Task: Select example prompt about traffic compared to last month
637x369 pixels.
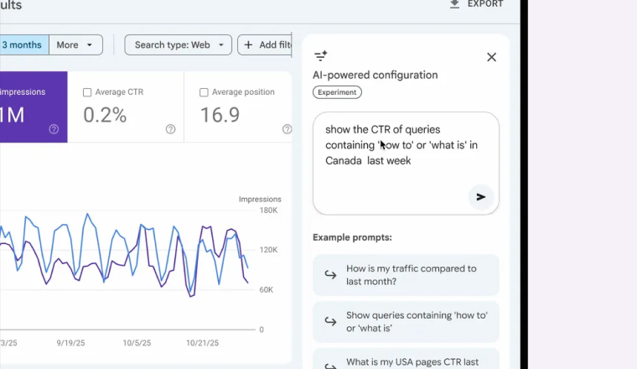Action: point(406,275)
